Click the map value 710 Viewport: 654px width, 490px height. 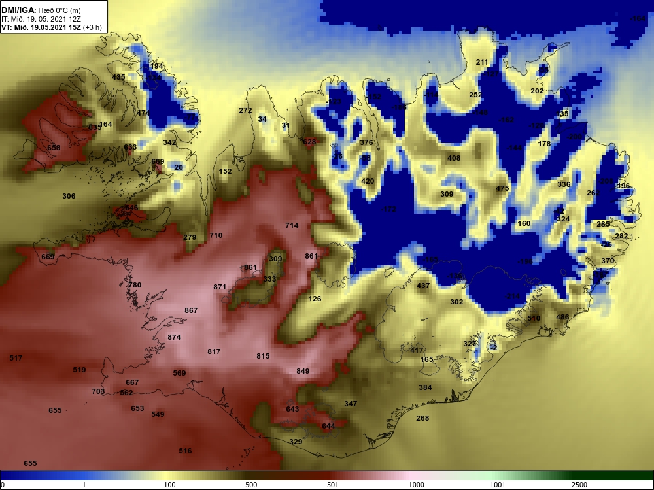[x=216, y=235]
